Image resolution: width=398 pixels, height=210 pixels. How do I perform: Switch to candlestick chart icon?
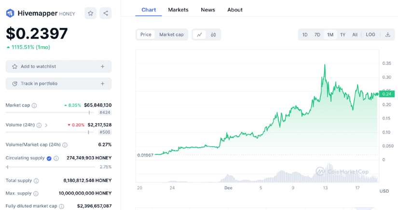[213, 35]
